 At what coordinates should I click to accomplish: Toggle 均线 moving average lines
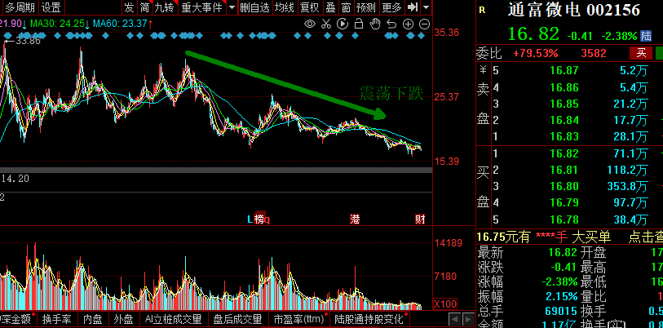(285, 7)
